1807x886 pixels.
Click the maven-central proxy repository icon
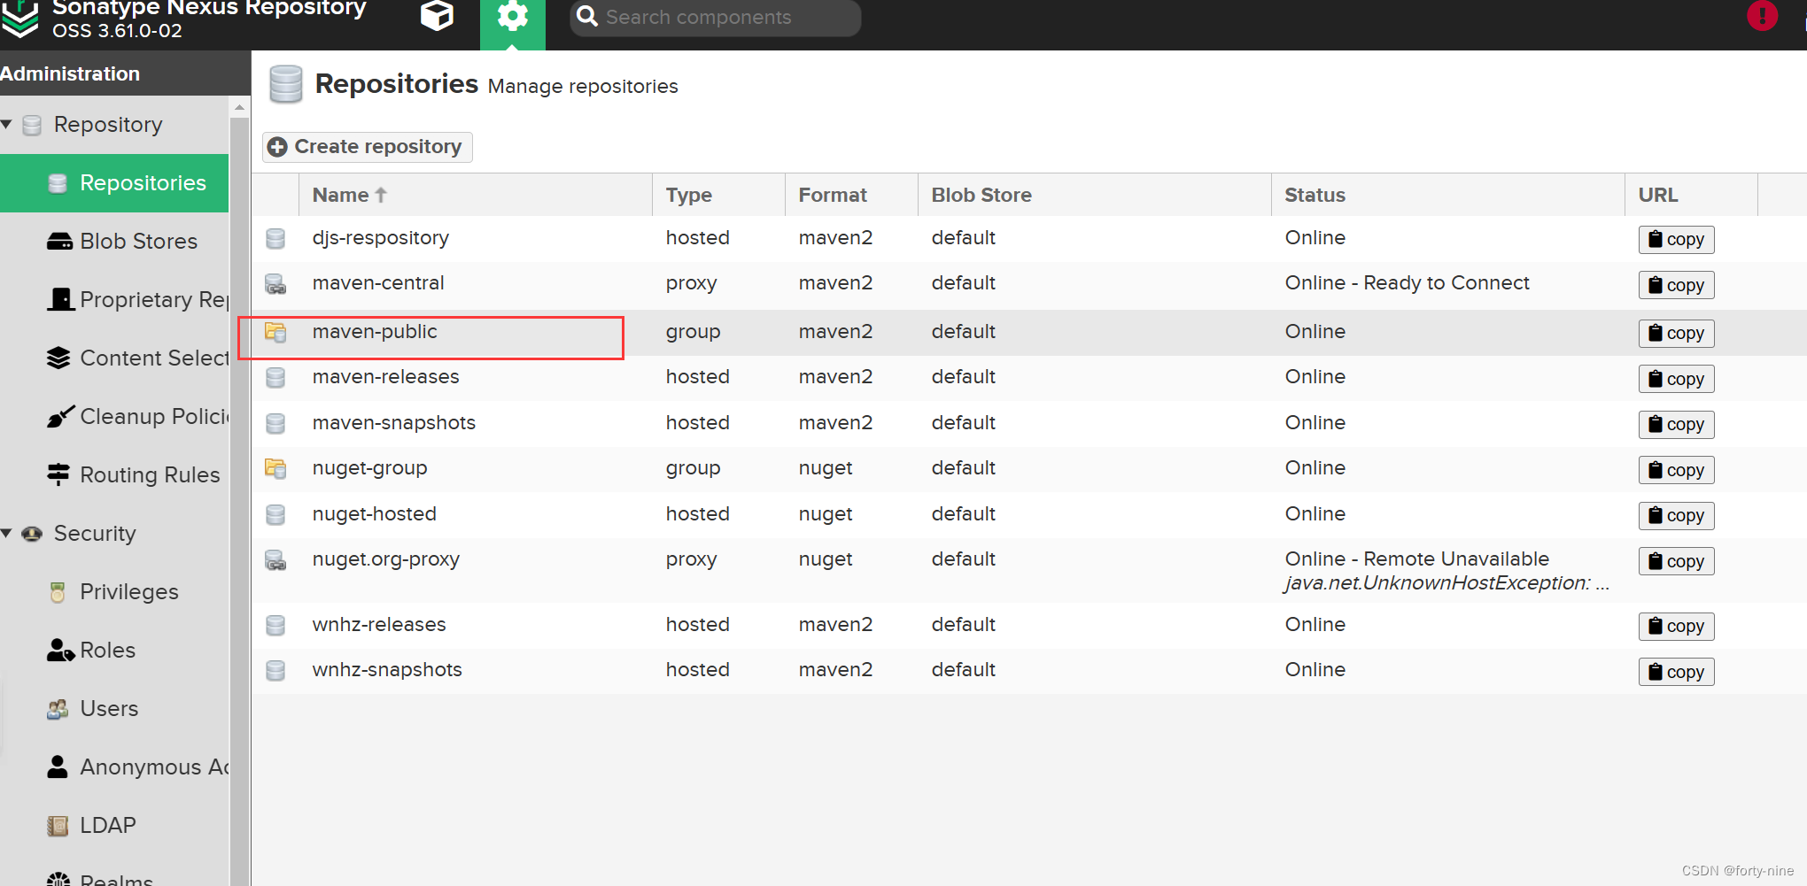pos(275,284)
